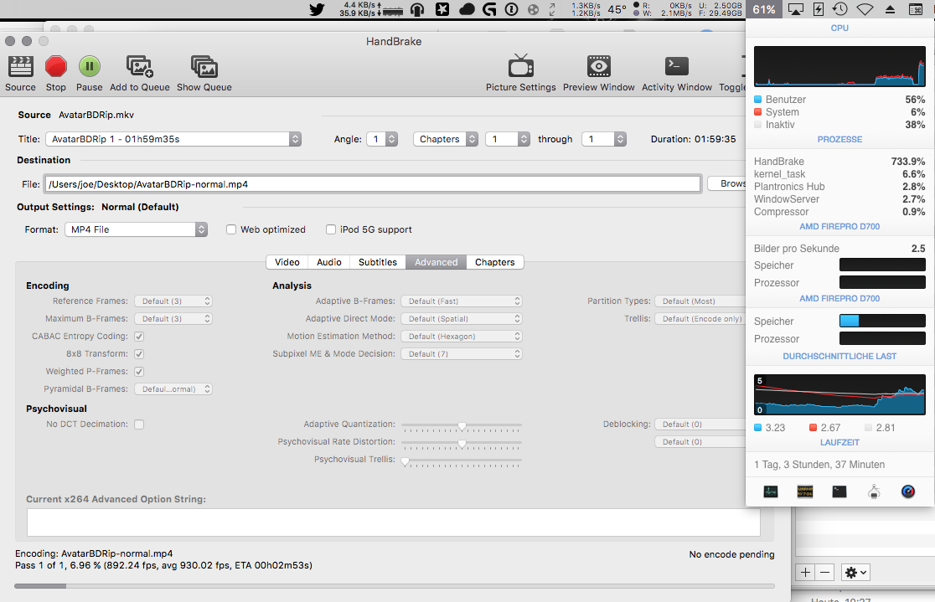Click the x264 Advanced Option String box
The height and width of the screenshot is (602, 935).
pyautogui.click(x=394, y=522)
